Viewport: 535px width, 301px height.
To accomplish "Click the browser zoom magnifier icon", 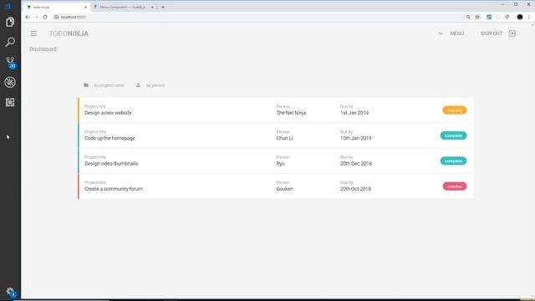I will pos(468,17).
